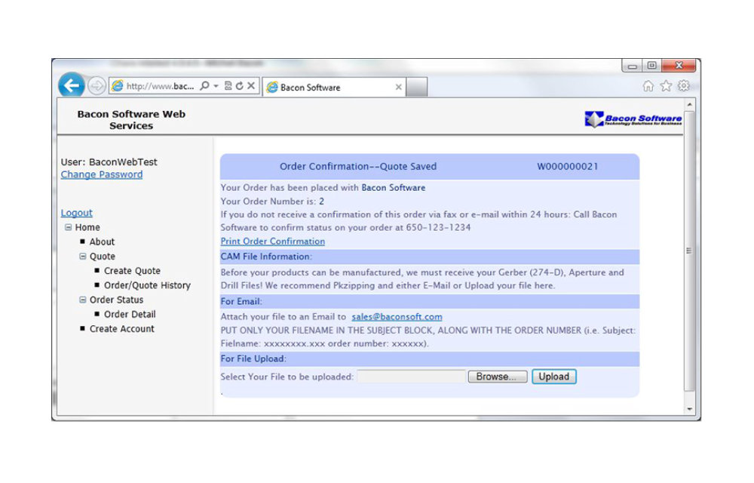Screen dimensions: 754x483
Task: Click the Order Status label in the tree
Action: point(116,300)
